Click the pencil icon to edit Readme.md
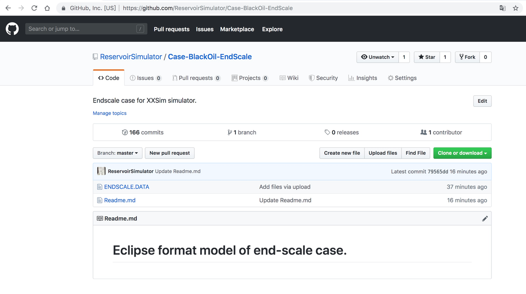This screenshot has width=526, height=294. tap(485, 218)
